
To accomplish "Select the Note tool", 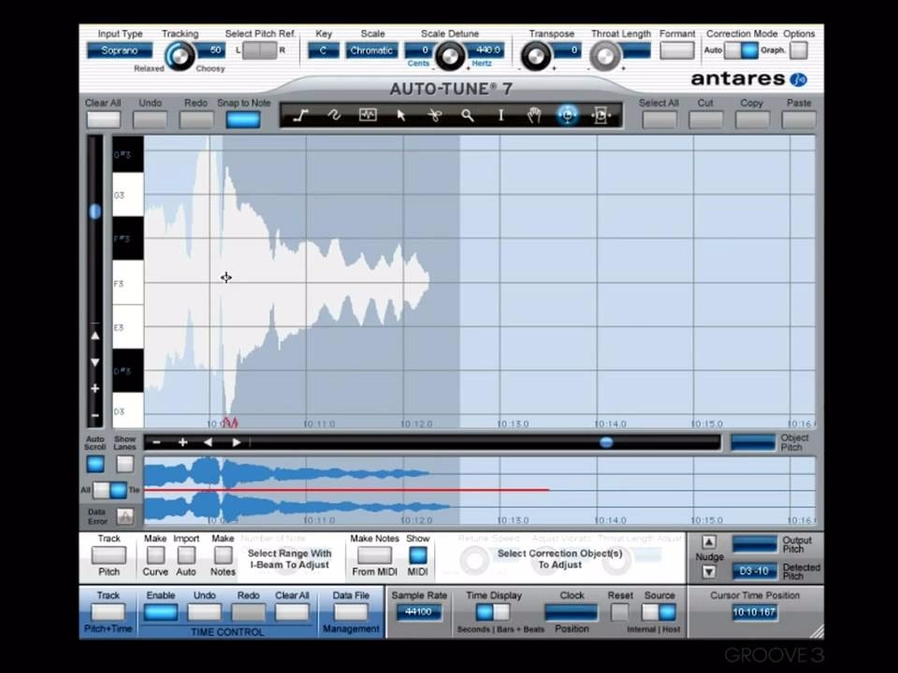I will 368,116.
